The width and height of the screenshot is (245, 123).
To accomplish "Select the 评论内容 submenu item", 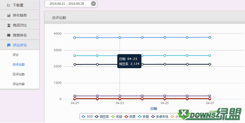I will click(x=19, y=84).
